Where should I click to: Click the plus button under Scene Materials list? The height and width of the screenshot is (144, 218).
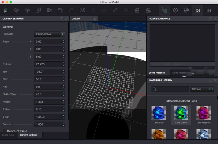(x=153, y=64)
